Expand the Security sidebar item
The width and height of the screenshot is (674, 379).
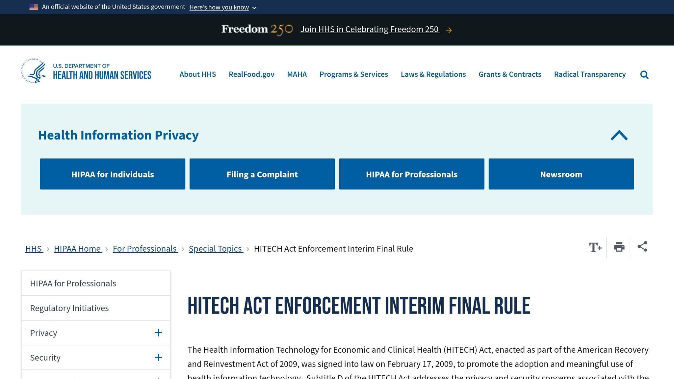pos(158,358)
